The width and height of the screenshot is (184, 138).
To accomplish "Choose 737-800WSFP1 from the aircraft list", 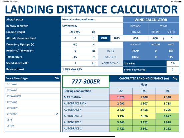I will 33,96.
